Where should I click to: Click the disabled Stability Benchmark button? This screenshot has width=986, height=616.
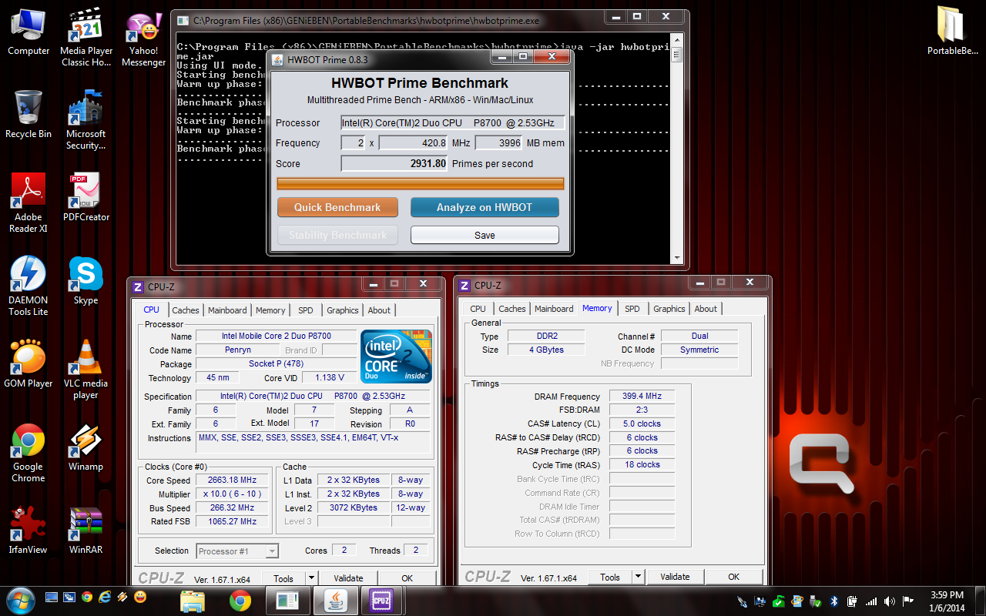(337, 235)
